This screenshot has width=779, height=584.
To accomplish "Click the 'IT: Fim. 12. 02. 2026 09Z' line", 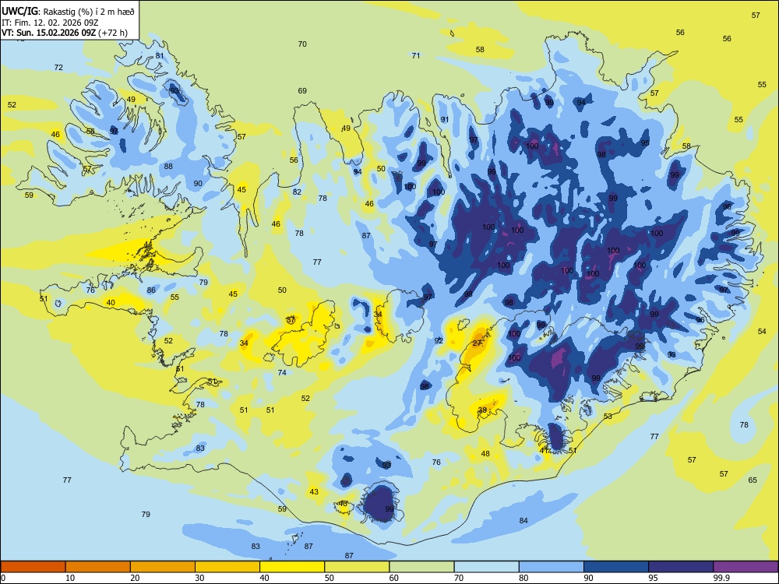I will [50, 23].
